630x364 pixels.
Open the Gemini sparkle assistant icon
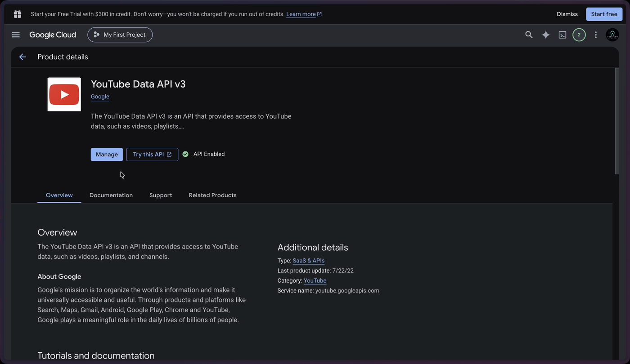(x=546, y=35)
